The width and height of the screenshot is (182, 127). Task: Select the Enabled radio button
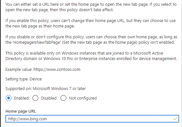tap(9, 98)
